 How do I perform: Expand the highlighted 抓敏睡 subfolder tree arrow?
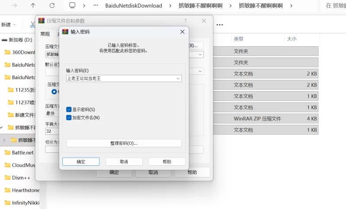[4, 140]
